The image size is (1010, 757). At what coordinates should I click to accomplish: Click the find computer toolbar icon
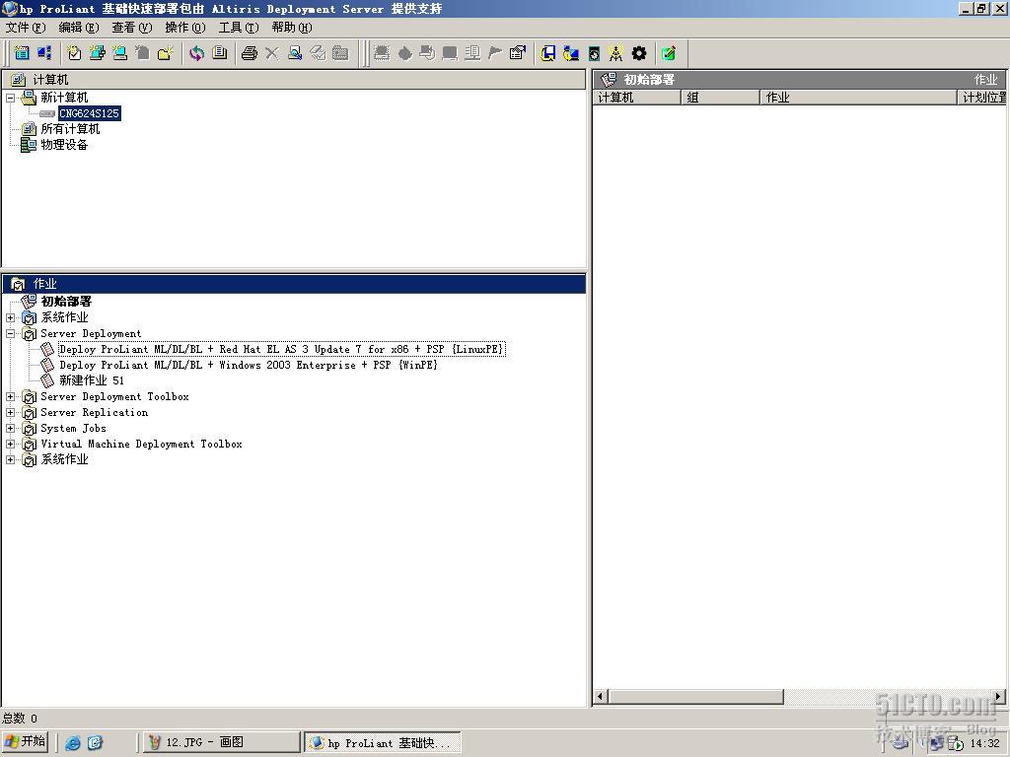pyautogui.click(x=295, y=53)
